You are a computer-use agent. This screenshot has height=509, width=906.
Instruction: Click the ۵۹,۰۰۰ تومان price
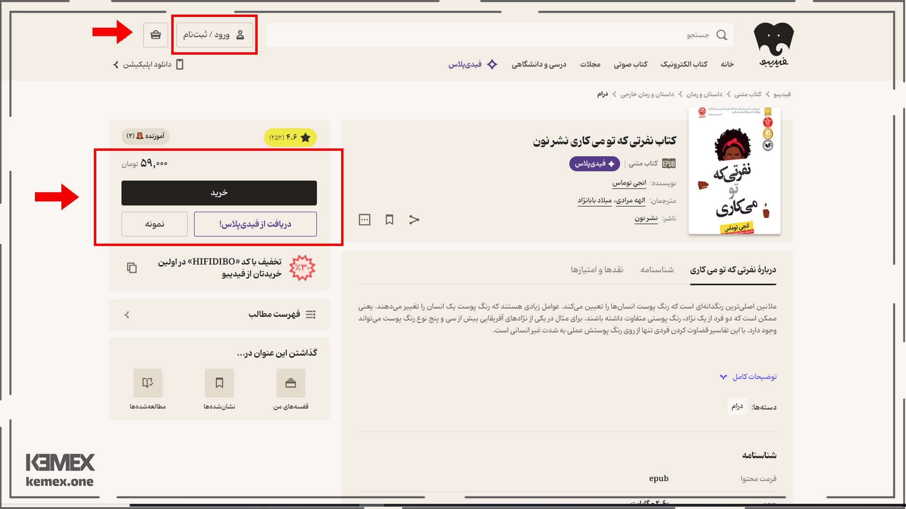(144, 163)
